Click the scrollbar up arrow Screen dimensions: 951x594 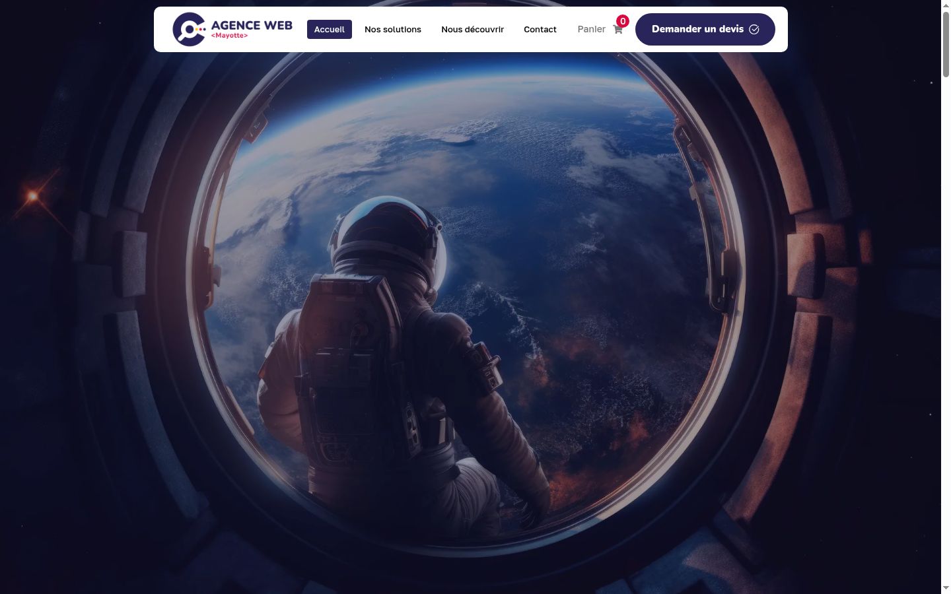[x=946, y=5]
